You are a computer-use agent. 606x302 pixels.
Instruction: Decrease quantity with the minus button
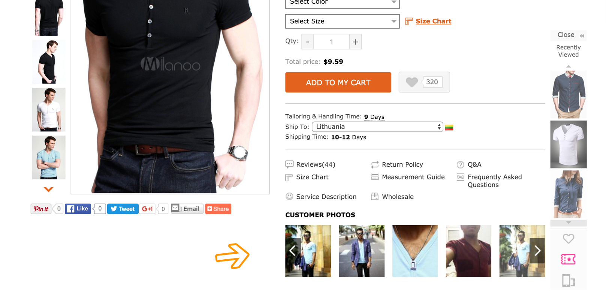click(x=308, y=42)
